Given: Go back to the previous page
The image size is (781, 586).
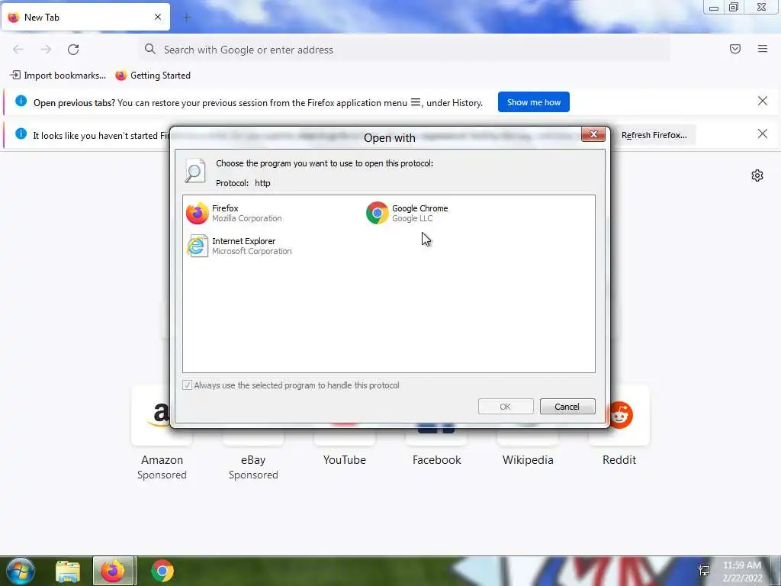Looking at the screenshot, I should (x=18, y=50).
